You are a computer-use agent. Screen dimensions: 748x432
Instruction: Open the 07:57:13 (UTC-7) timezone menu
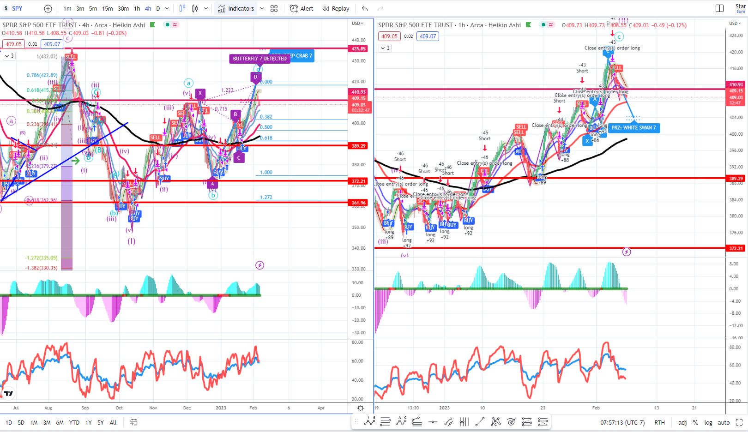(622, 422)
